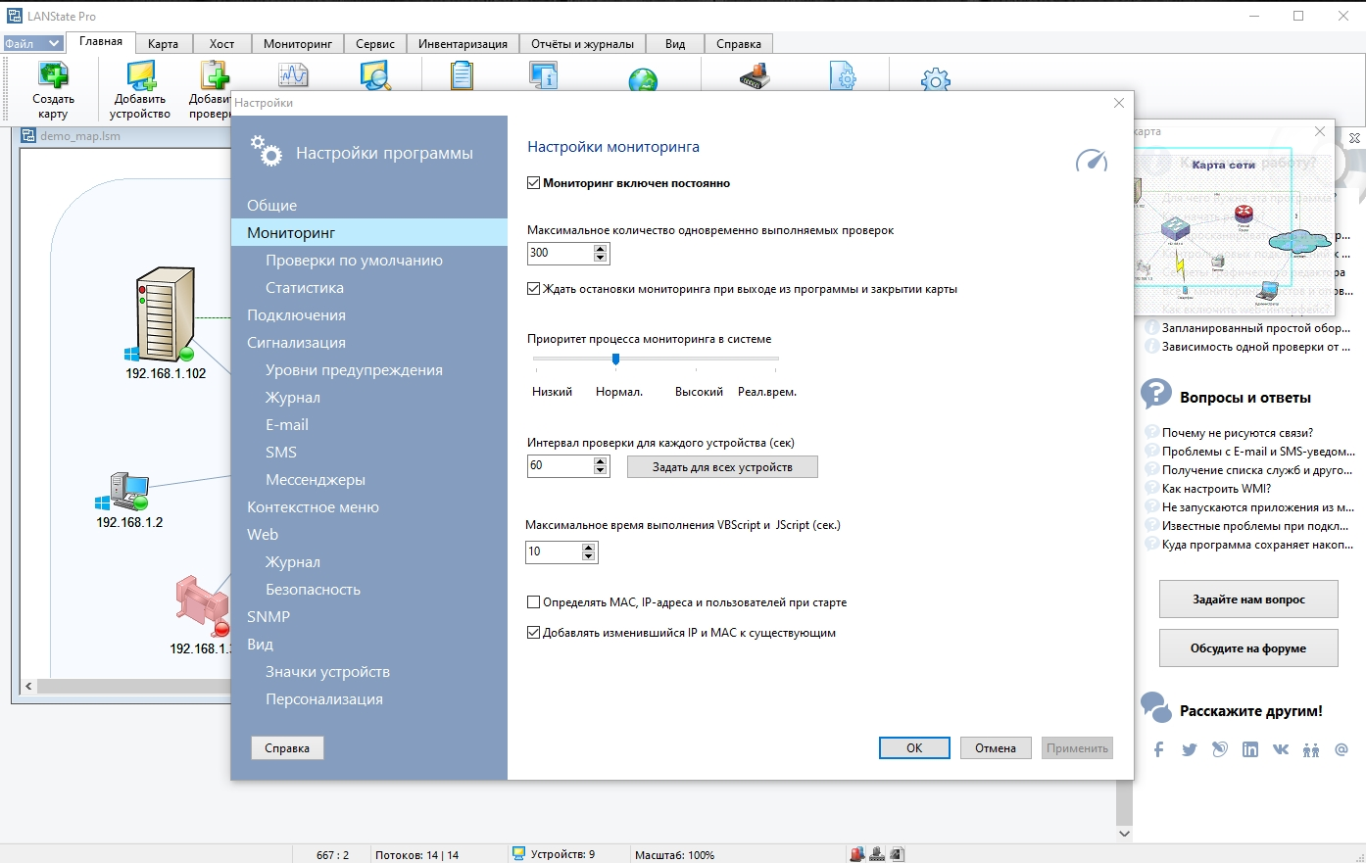The height and width of the screenshot is (863, 1366).
Task: Click the network device status bar icon
Action: tap(877, 854)
